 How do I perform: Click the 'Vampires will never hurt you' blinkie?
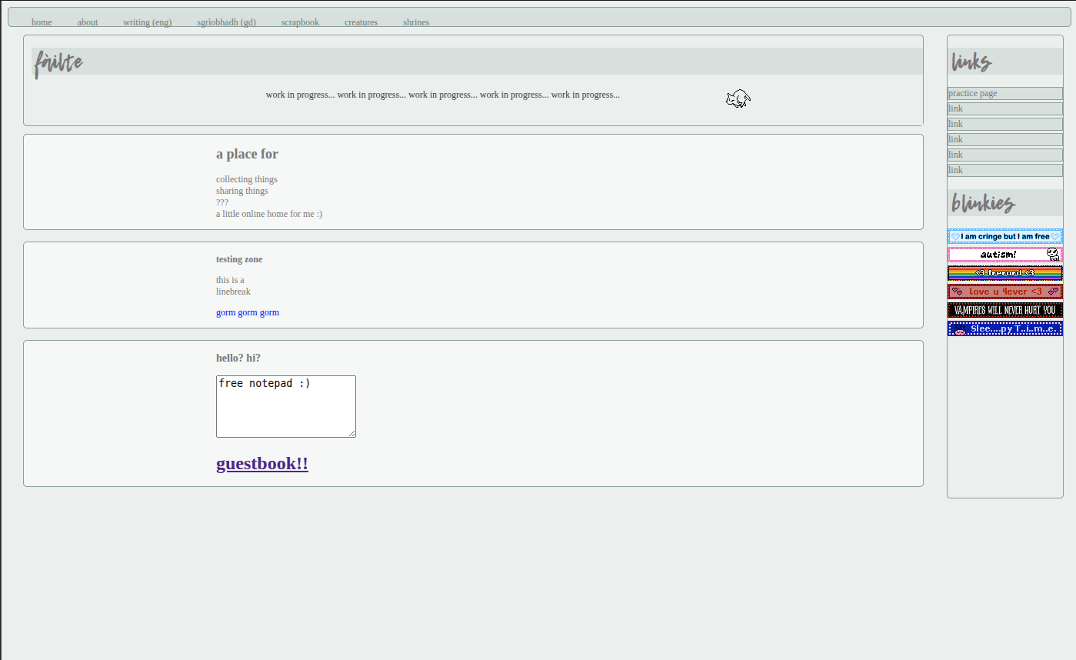tap(1004, 310)
